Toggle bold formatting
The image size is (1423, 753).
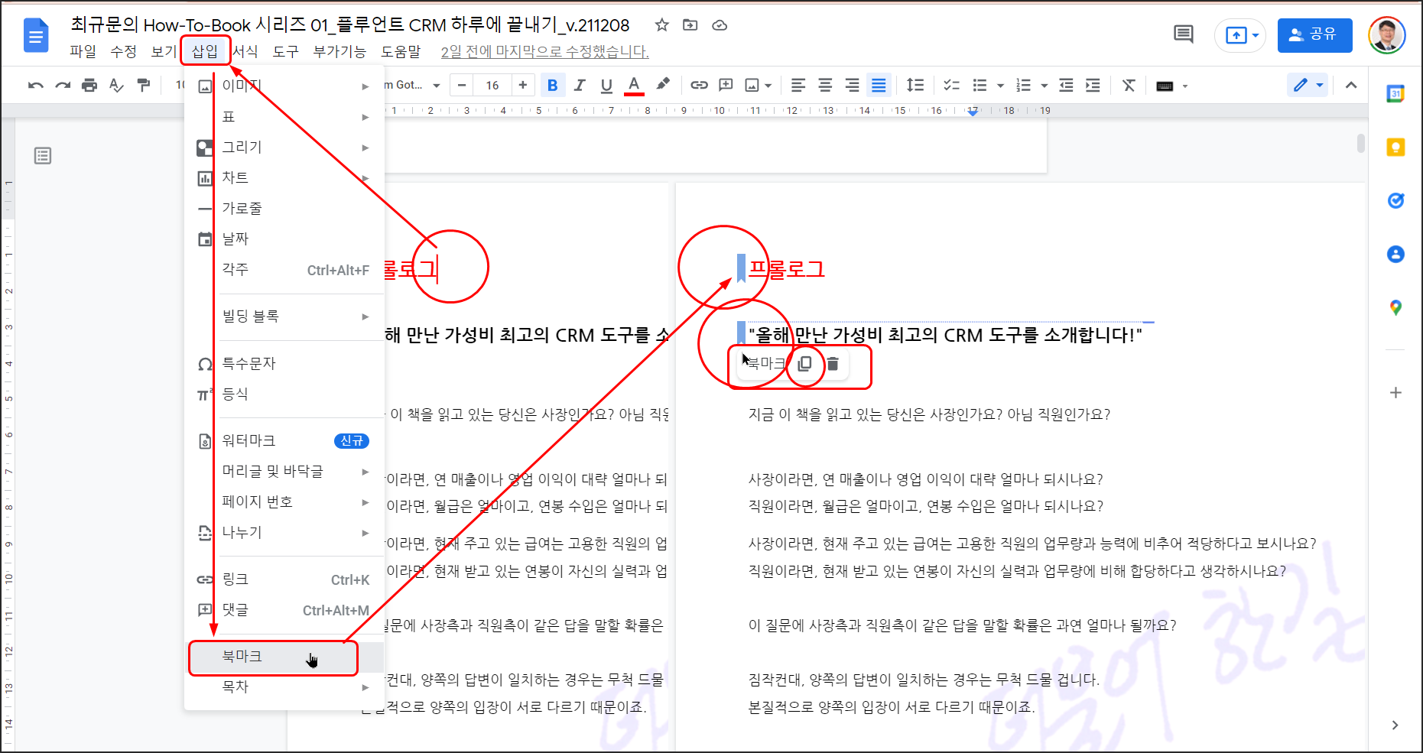(552, 86)
